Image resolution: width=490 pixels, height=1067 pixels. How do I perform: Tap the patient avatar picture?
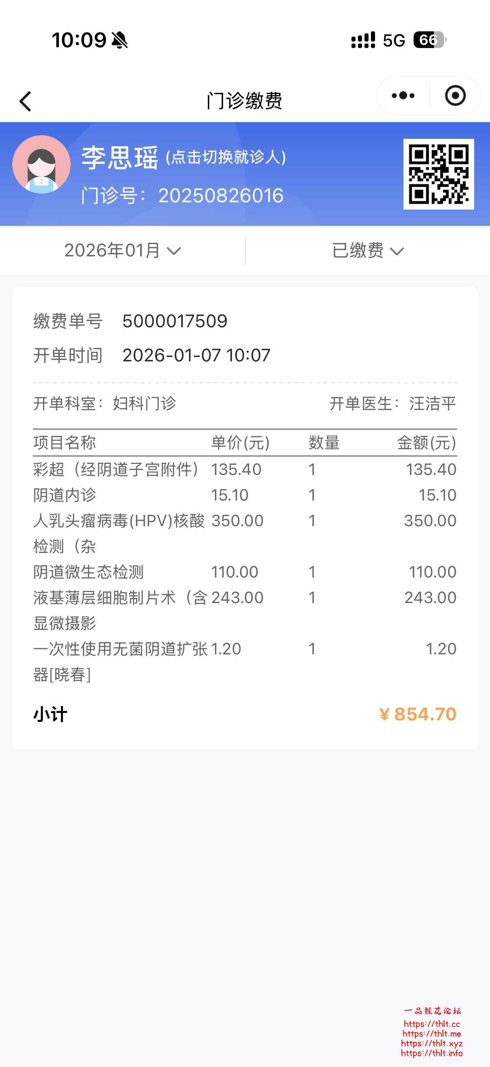pyautogui.click(x=41, y=164)
